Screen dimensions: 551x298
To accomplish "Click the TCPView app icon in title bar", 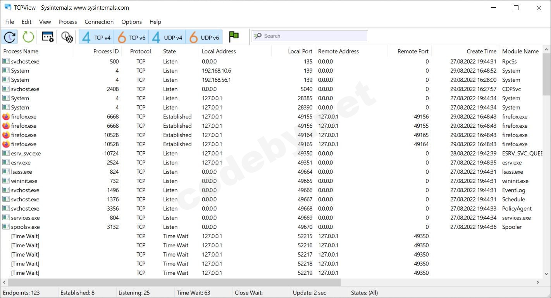I will (8, 7).
